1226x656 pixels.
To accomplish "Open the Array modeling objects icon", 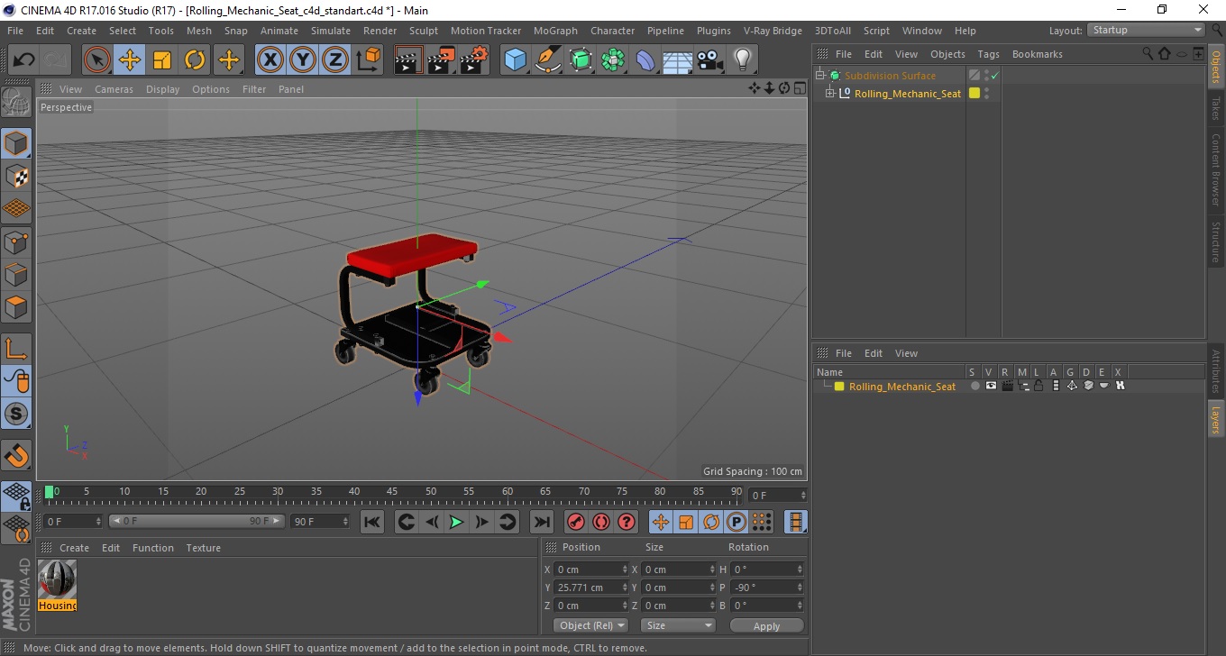I will click(613, 60).
